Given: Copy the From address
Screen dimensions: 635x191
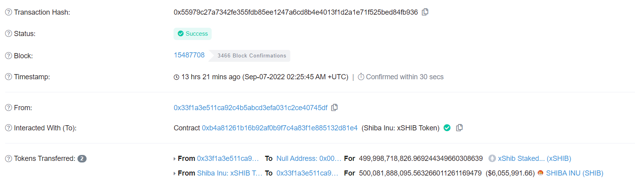Looking at the screenshot, I should 334,107.
